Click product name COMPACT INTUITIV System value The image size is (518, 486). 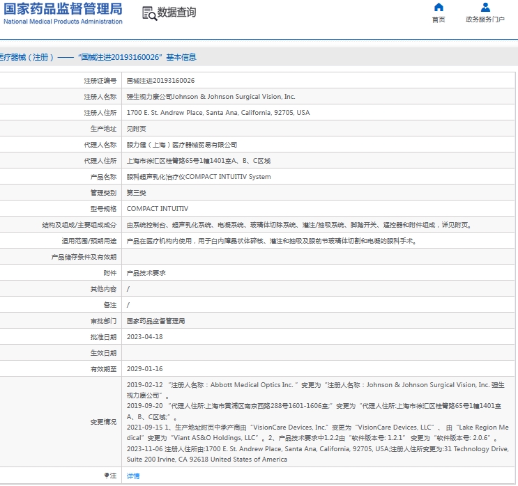[199, 177]
